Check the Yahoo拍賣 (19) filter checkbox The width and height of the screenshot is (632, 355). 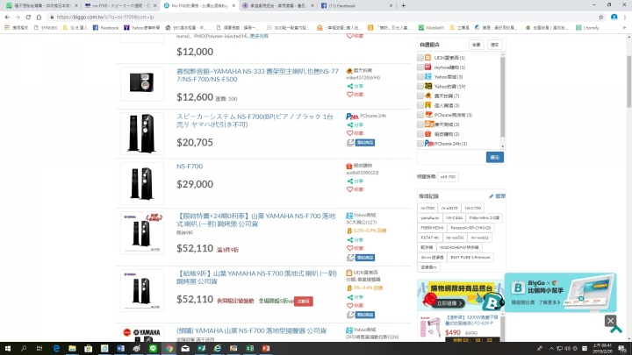420,87
